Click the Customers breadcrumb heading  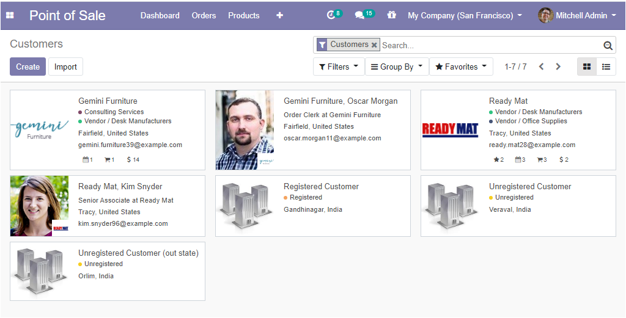click(36, 44)
